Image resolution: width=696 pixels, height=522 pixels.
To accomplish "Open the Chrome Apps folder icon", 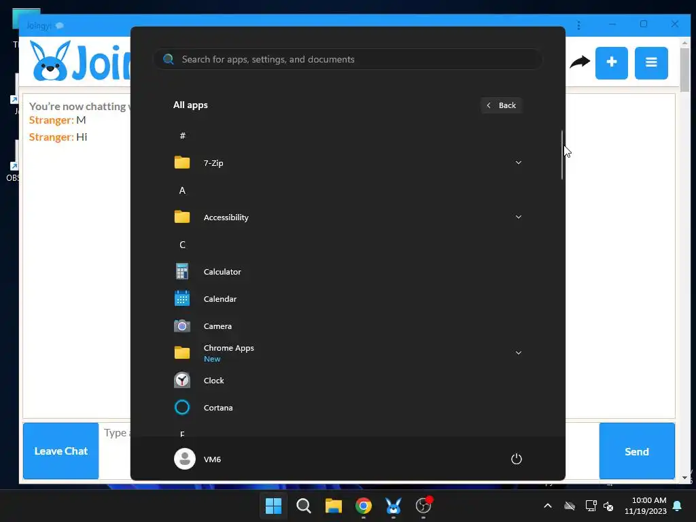I will (x=182, y=353).
